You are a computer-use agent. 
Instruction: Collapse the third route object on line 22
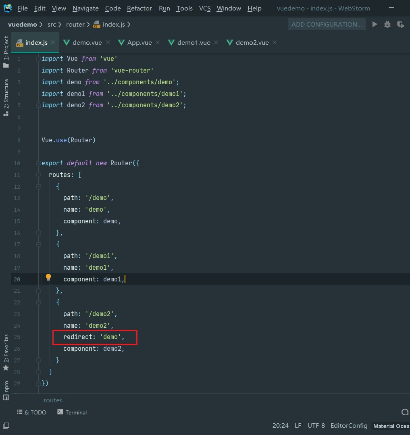click(39, 303)
